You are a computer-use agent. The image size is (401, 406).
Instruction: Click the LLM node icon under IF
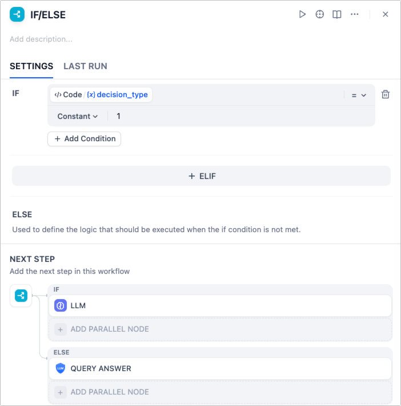pyautogui.click(x=61, y=306)
